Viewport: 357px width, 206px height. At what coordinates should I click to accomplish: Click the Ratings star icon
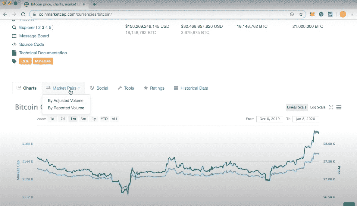(146, 88)
